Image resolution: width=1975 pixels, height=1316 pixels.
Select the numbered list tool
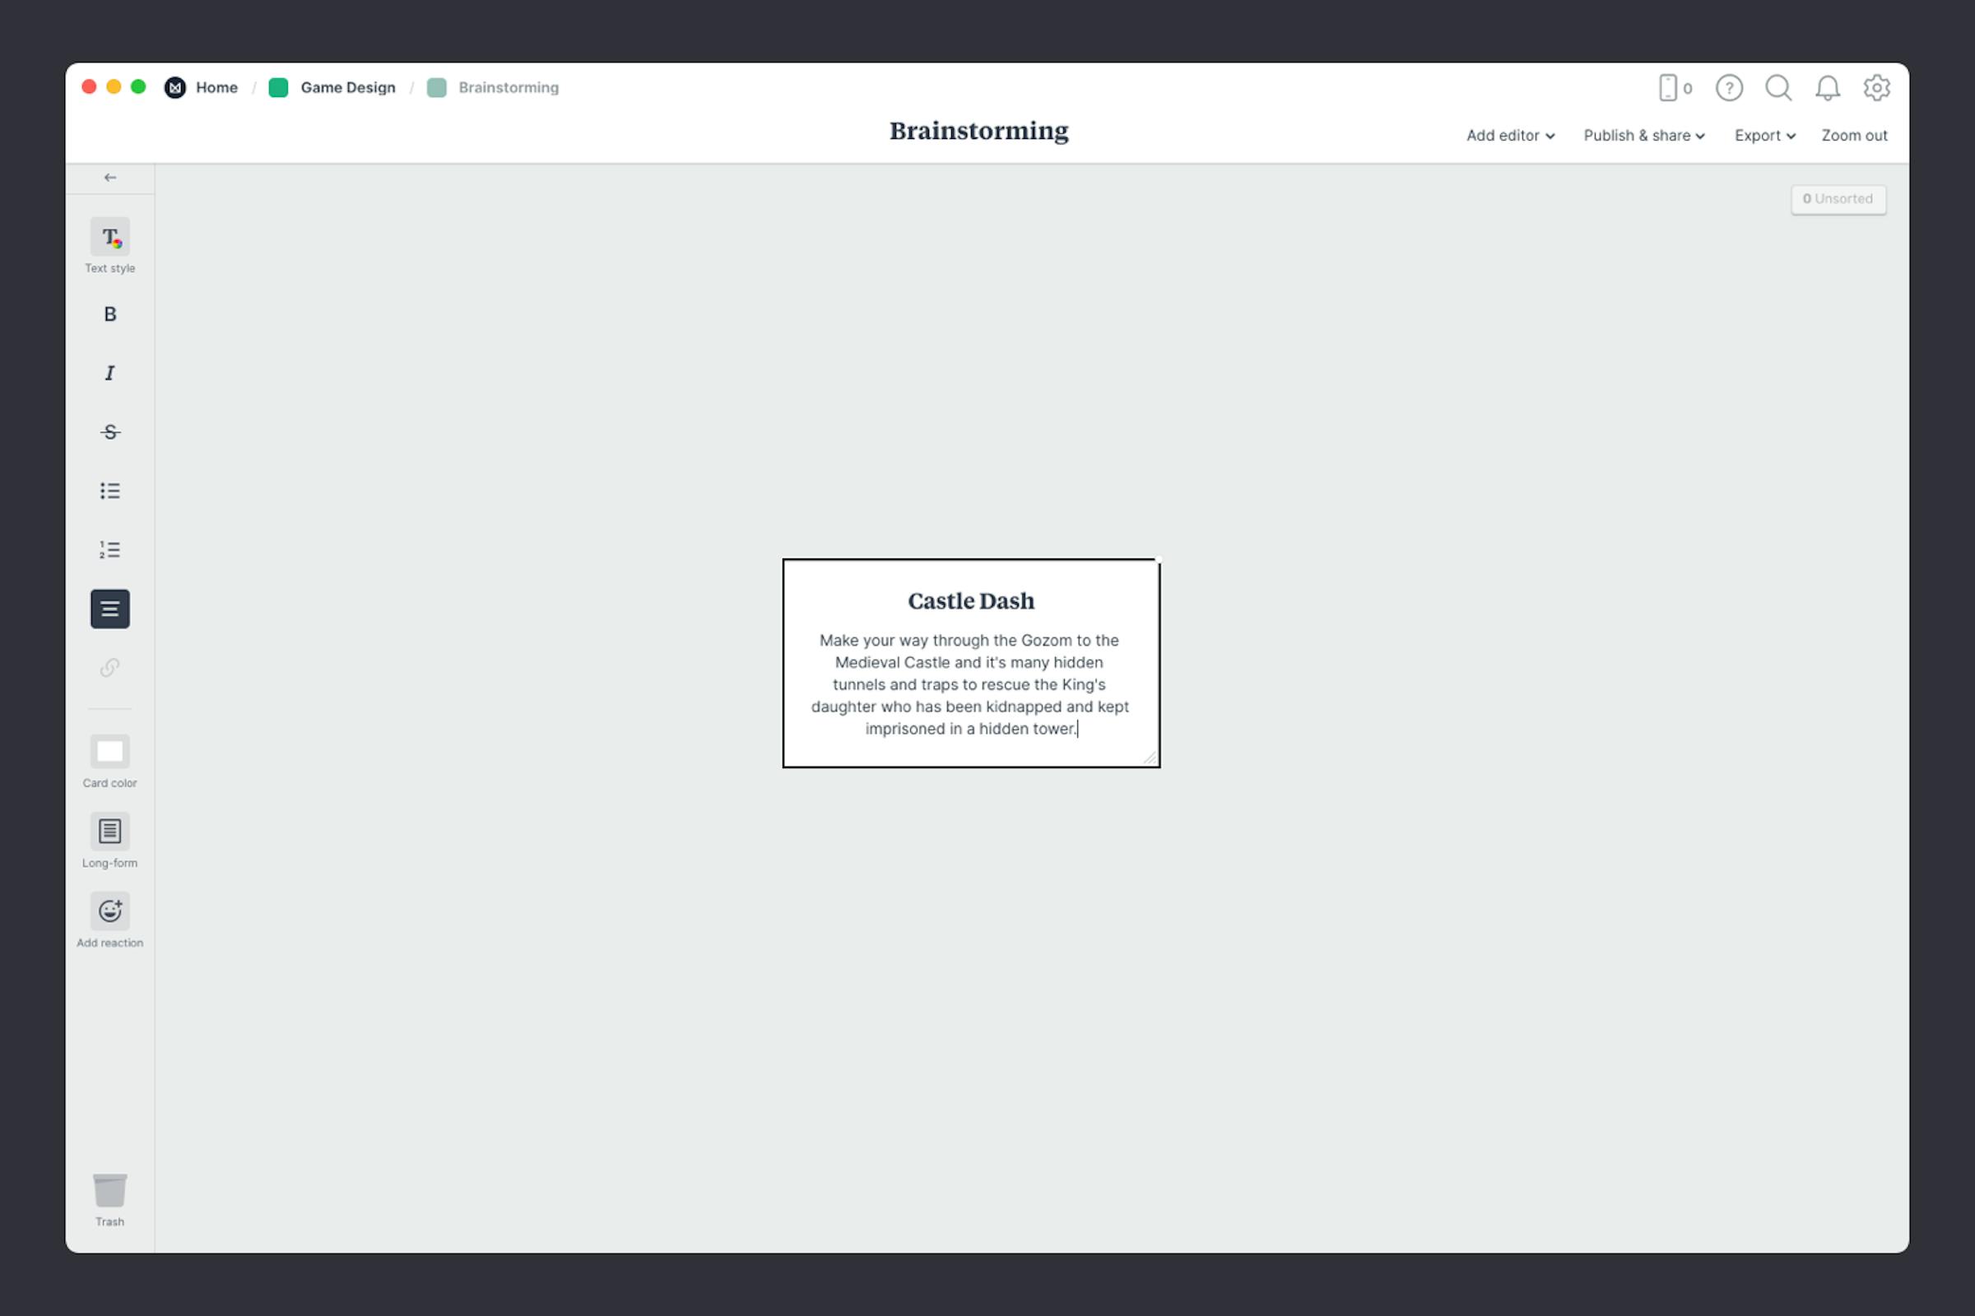pyautogui.click(x=109, y=549)
